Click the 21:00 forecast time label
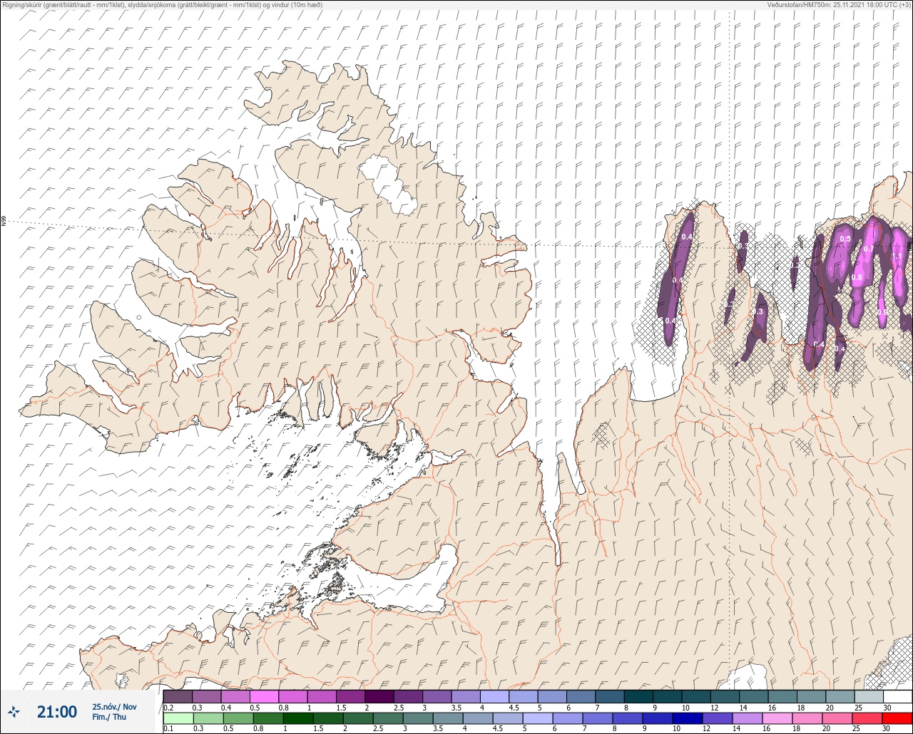913x734 pixels. click(x=57, y=712)
